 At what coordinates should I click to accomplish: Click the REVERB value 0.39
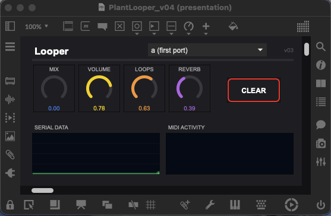(190, 109)
